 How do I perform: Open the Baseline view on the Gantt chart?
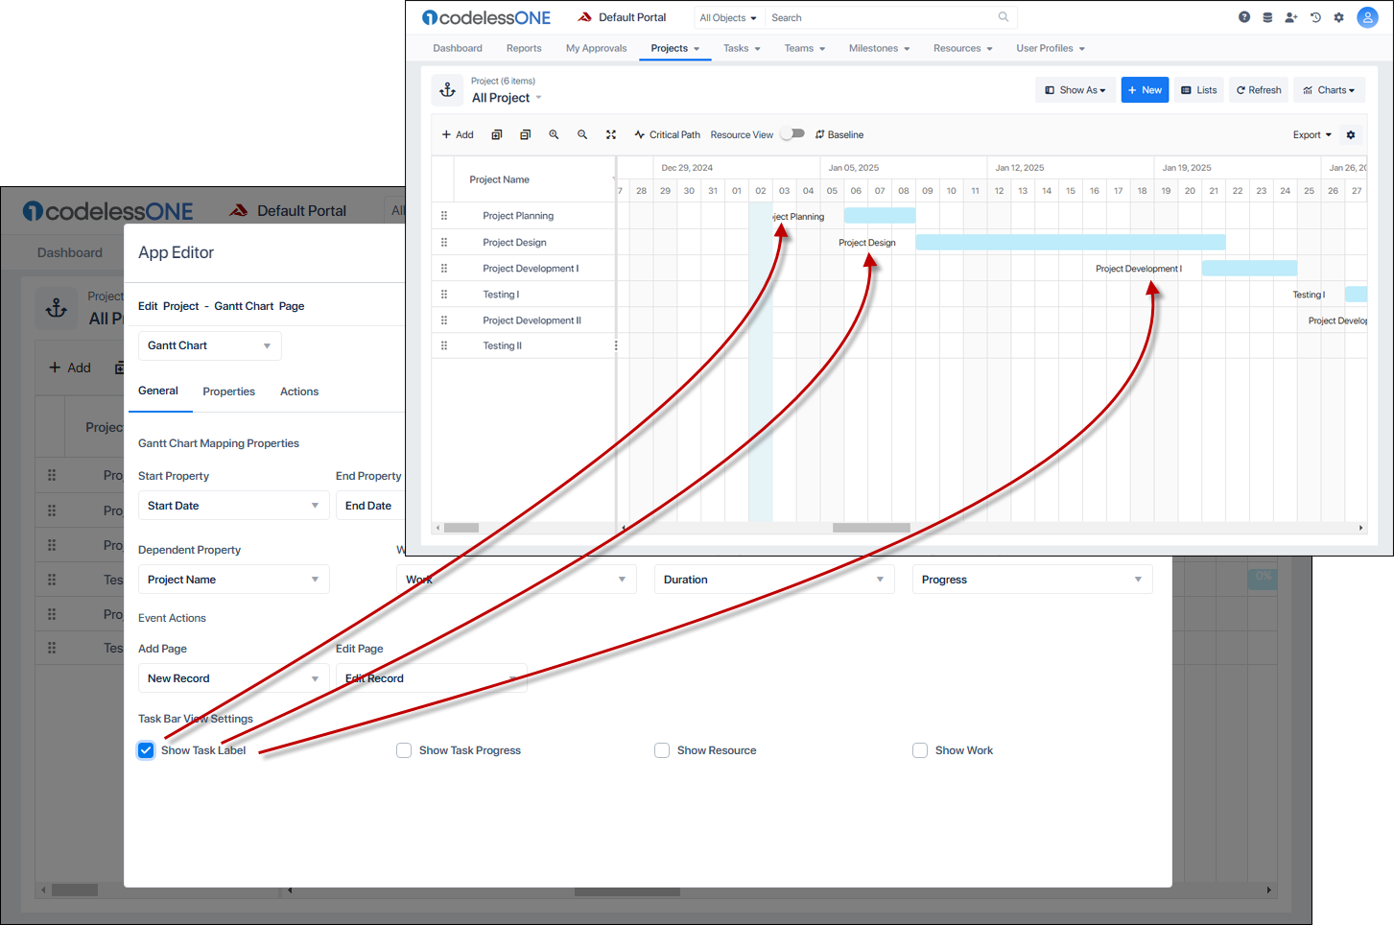pyautogui.click(x=839, y=134)
